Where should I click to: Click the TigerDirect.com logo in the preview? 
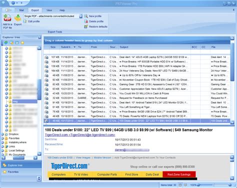click(70, 166)
